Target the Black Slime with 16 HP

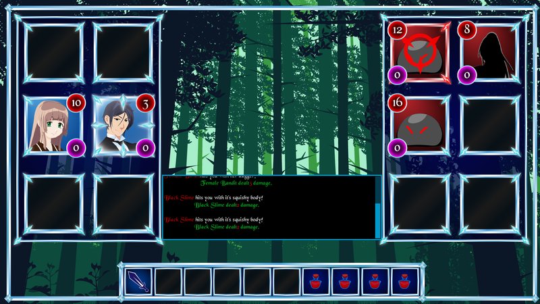tap(419, 126)
